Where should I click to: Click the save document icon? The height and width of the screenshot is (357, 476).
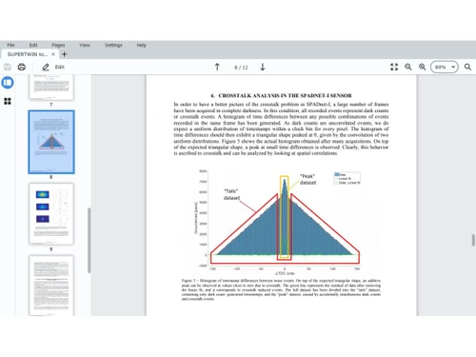click(8, 67)
